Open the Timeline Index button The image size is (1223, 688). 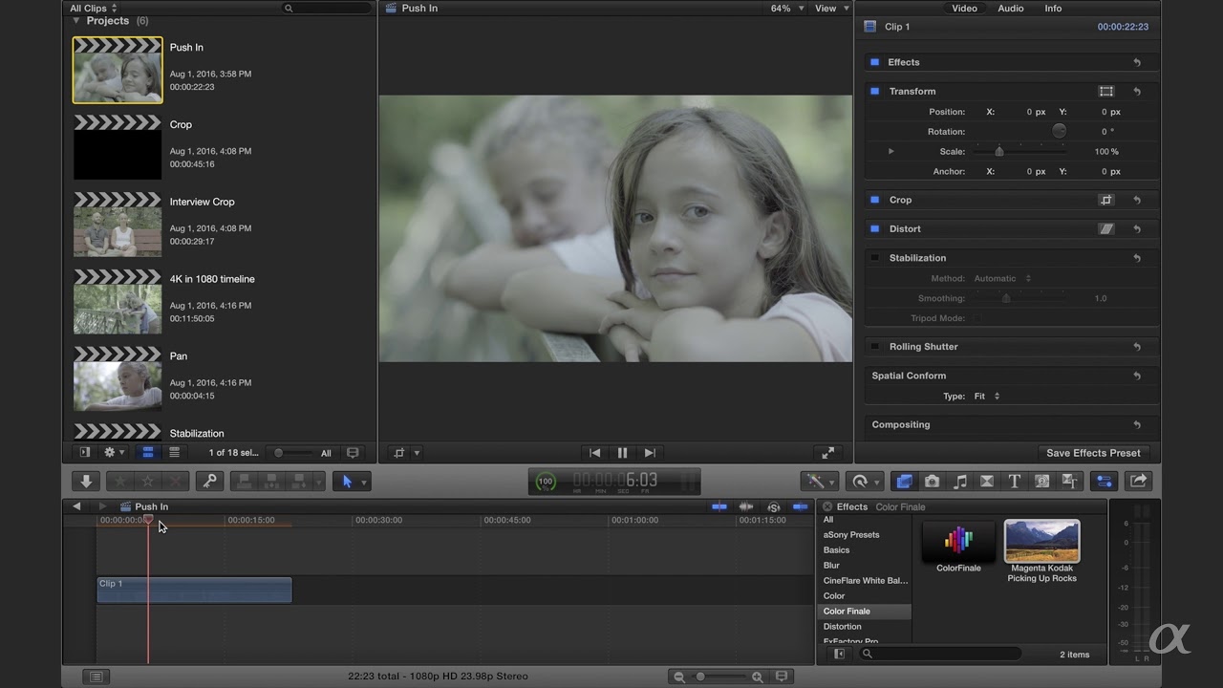point(96,677)
